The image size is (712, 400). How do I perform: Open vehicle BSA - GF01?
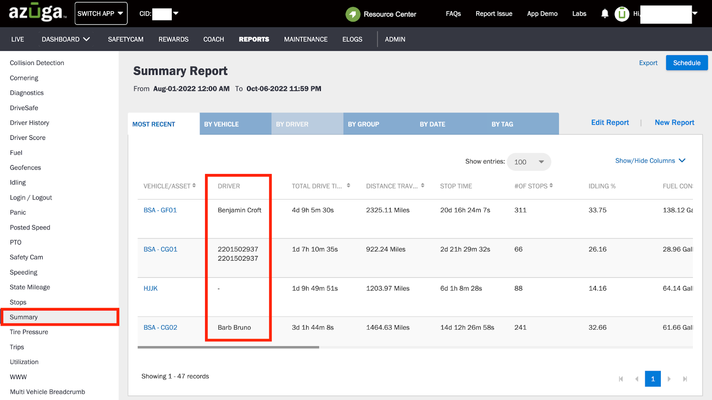160,210
